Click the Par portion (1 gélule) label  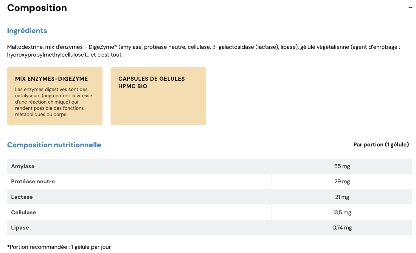pyautogui.click(x=381, y=145)
